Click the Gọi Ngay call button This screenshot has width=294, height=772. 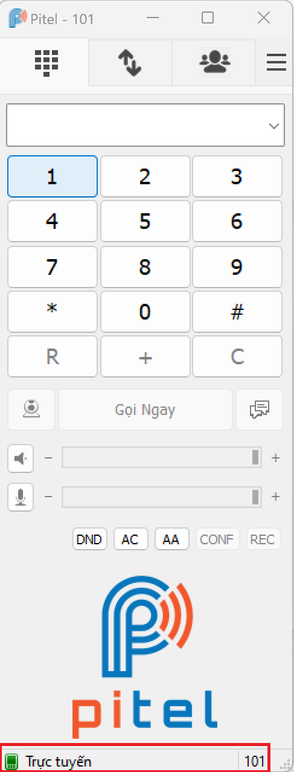point(145,410)
